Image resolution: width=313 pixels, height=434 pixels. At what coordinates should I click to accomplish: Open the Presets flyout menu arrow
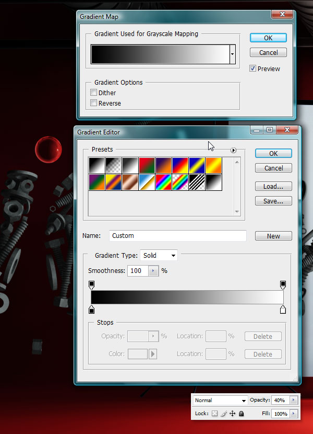point(233,150)
